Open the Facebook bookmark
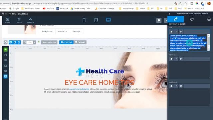The height and width of the screenshot is (120, 213). pyautogui.click(x=62, y=8)
